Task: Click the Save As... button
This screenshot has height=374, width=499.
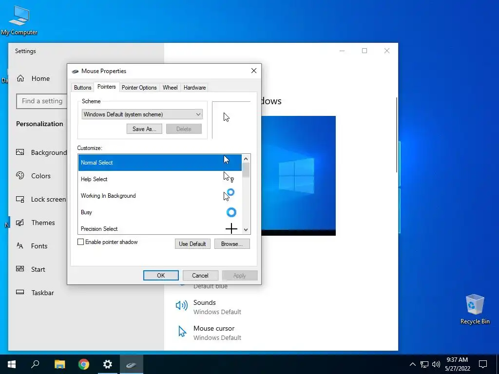Action: [x=144, y=129]
